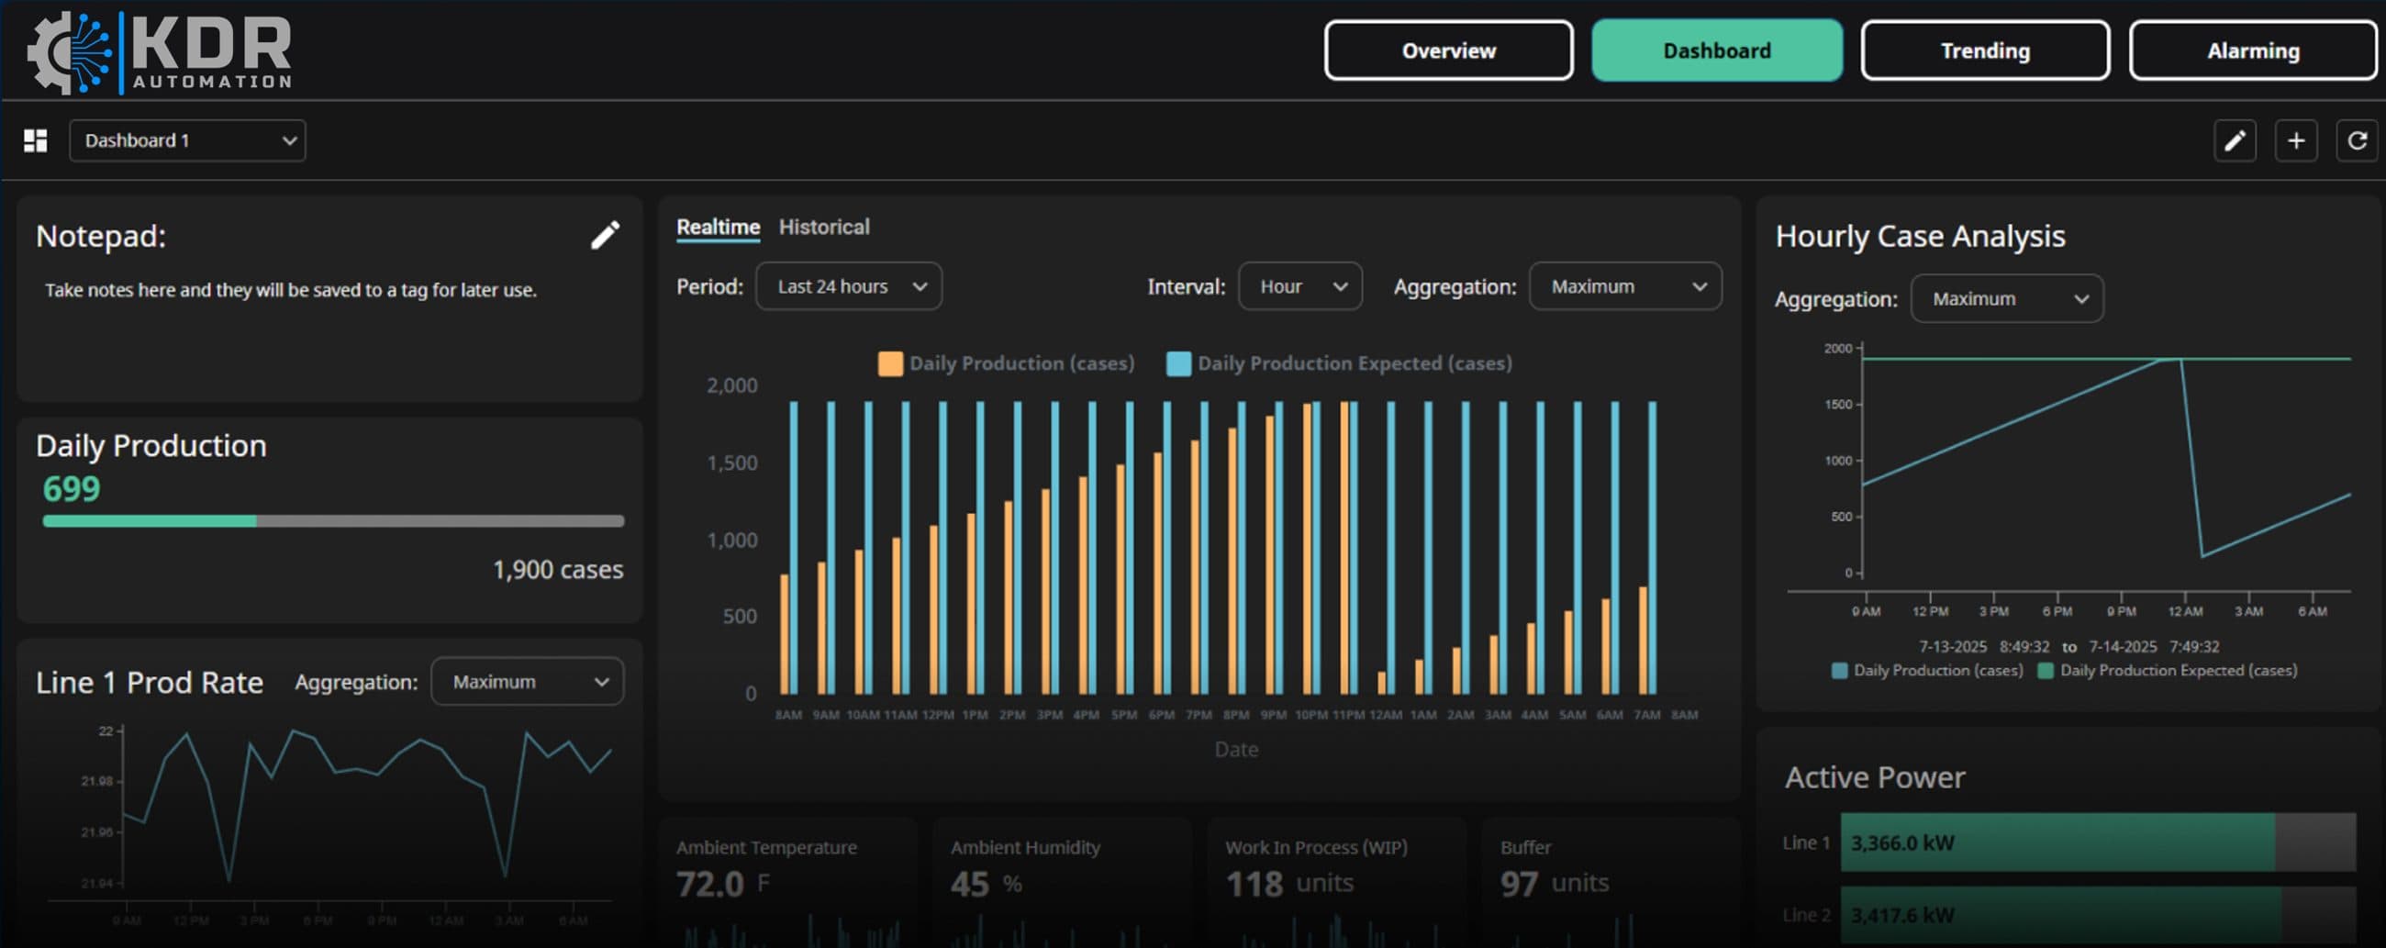
Task: Click the dashboard grid layout icon
Action: (x=35, y=140)
